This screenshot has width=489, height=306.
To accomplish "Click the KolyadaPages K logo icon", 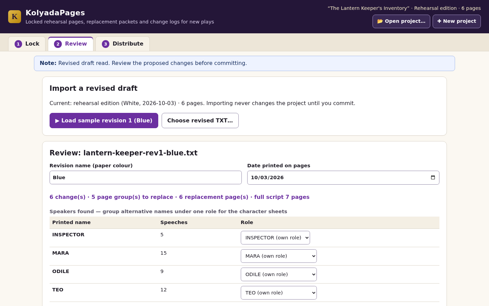I will point(15,17).
